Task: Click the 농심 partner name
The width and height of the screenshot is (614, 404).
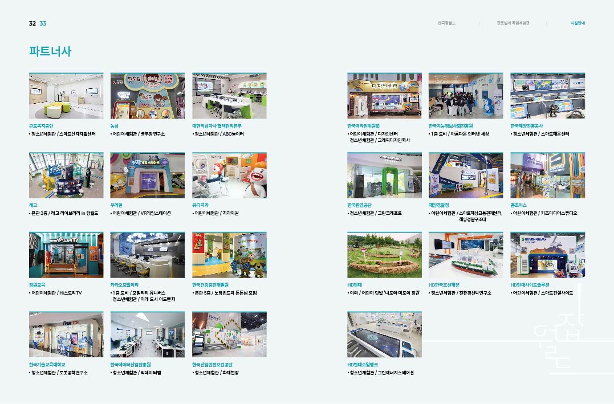Action: [115, 126]
